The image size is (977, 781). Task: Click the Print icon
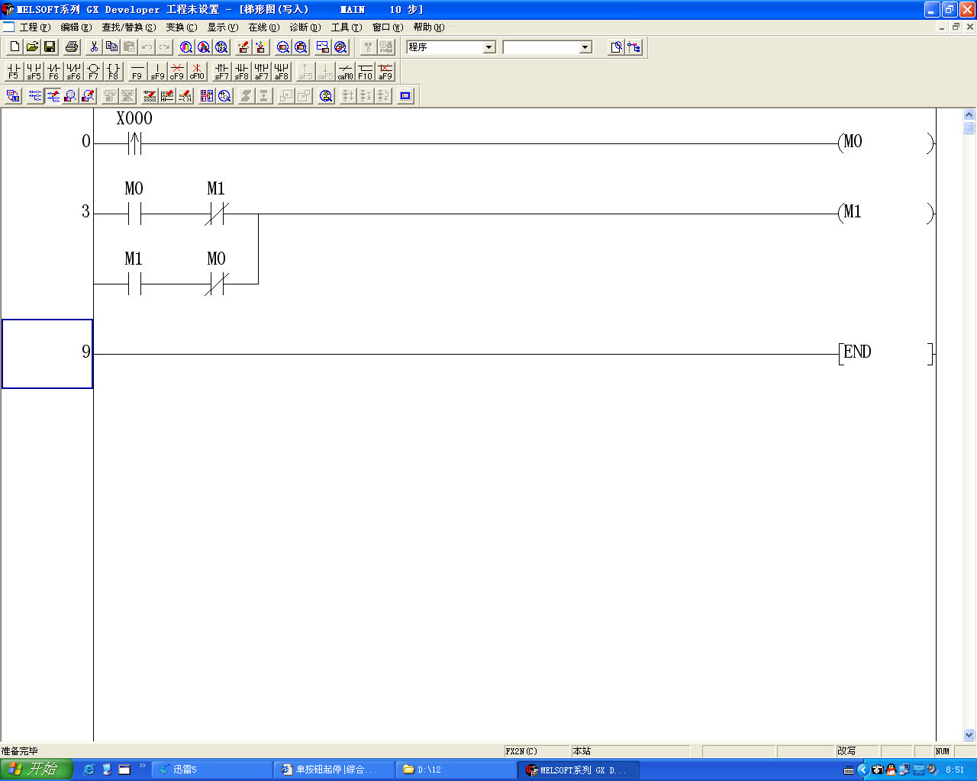pyautogui.click(x=72, y=47)
